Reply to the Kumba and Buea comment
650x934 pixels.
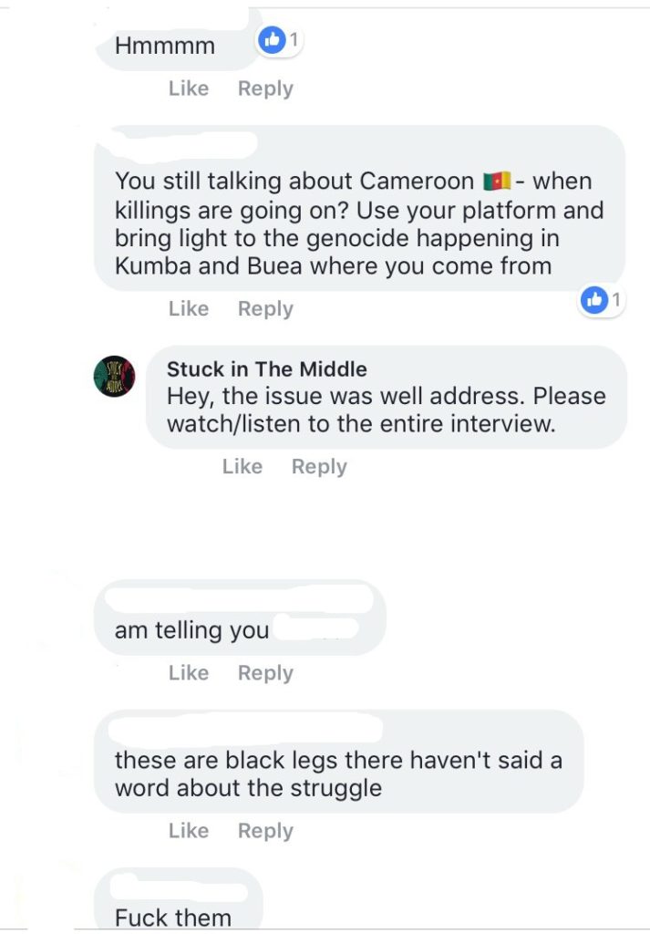265,308
